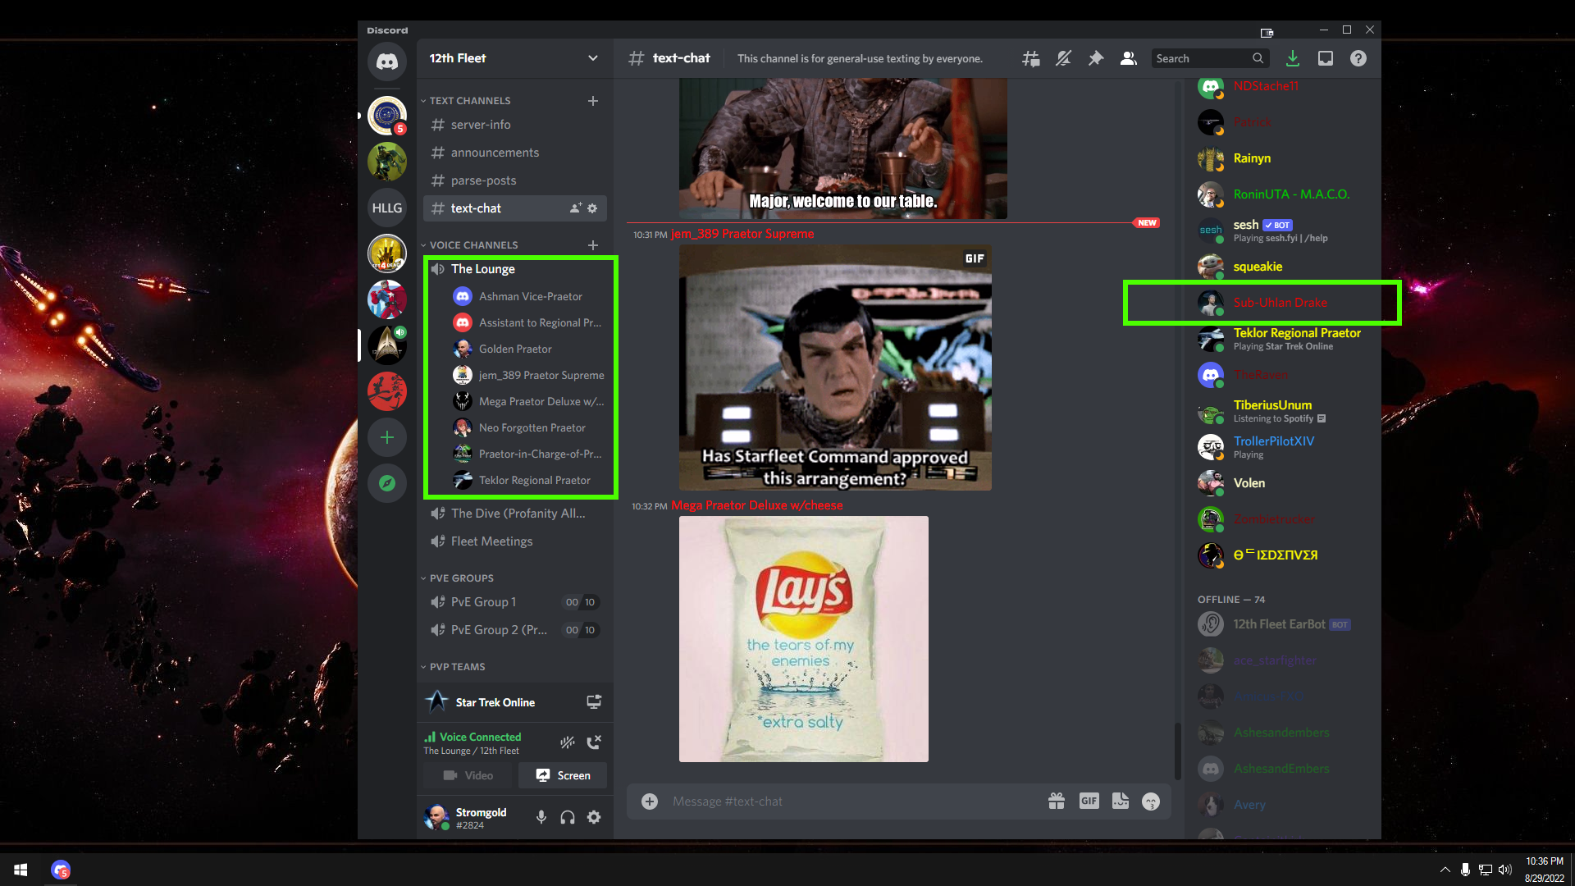Open server-info channel
The height and width of the screenshot is (886, 1575).
click(515, 125)
